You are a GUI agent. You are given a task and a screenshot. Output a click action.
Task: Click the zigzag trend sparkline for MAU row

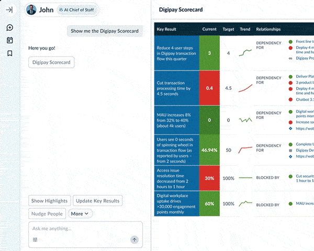click(x=245, y=120)
